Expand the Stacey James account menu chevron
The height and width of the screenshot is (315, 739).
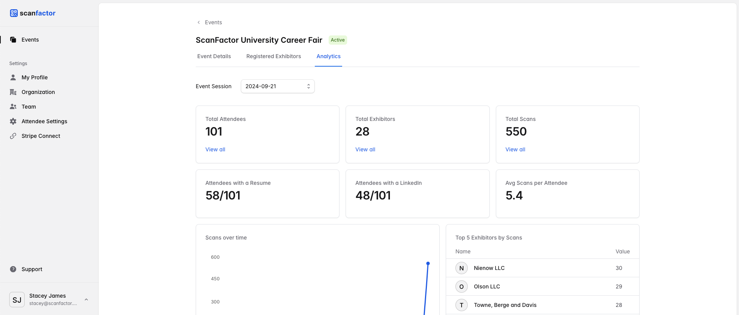coord(86,300)
